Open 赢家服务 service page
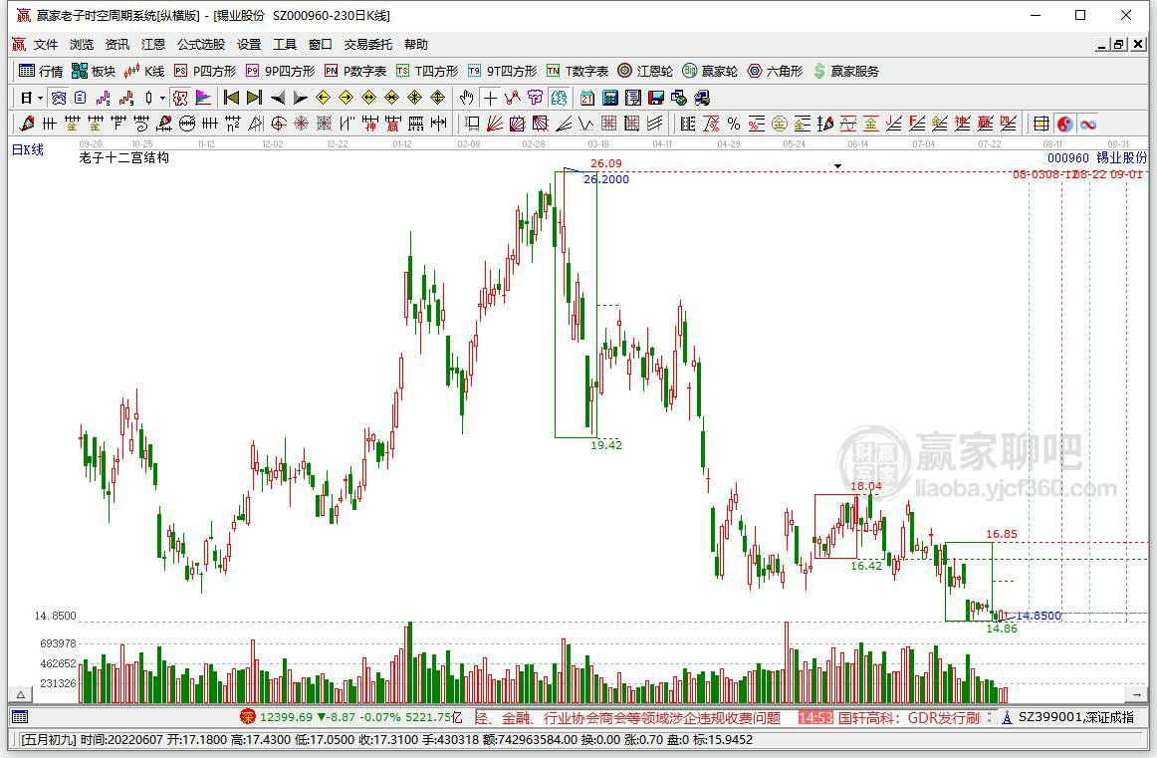The image size is (1157, 758). click(x=846, y=71)
